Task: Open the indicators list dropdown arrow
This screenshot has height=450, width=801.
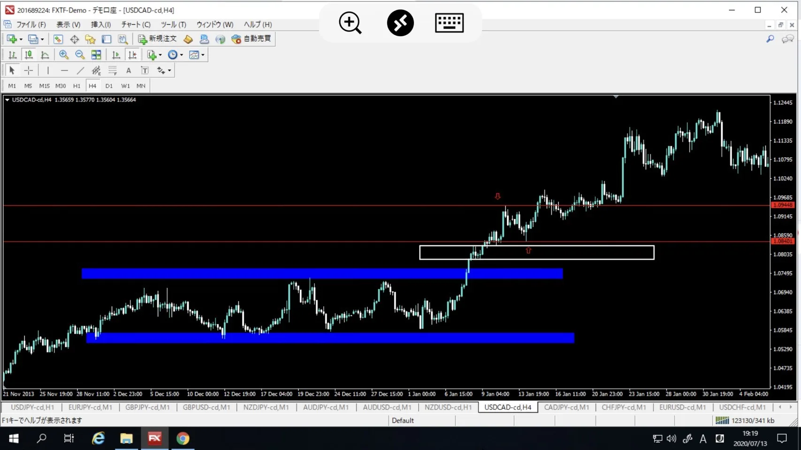Action: point(160,55)
